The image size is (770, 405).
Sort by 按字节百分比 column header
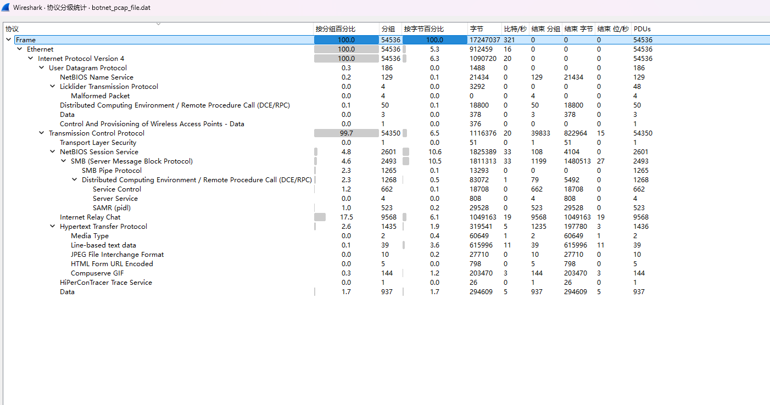[435, 29]
